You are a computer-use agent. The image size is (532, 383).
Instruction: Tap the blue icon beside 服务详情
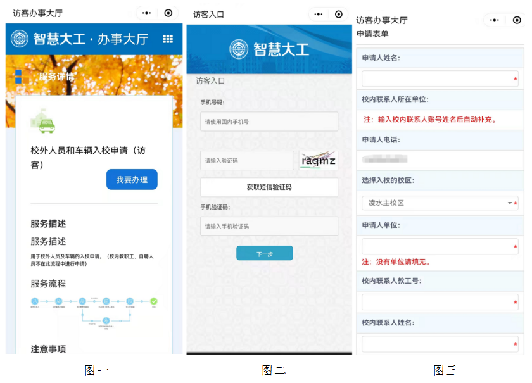click(x=18, y=77)
